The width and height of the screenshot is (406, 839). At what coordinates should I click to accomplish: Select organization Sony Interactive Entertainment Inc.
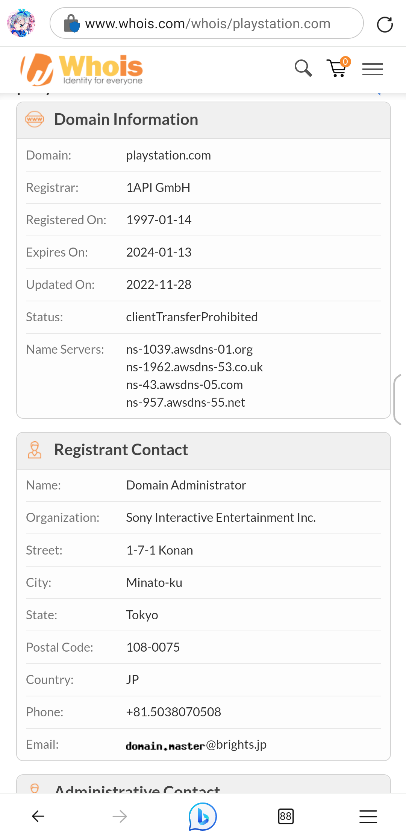click(221, 518)
